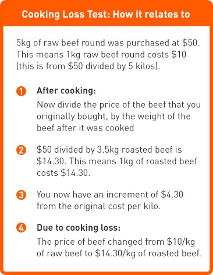This screenshot has width=213, height=275.
Task: Click 'Now divide the price of the beef' text
Action: (119, 105)
